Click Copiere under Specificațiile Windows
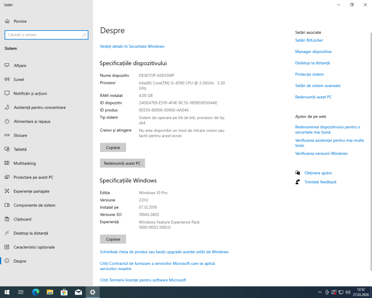Viewport: 372px width, 298px height. click(113, 239)
